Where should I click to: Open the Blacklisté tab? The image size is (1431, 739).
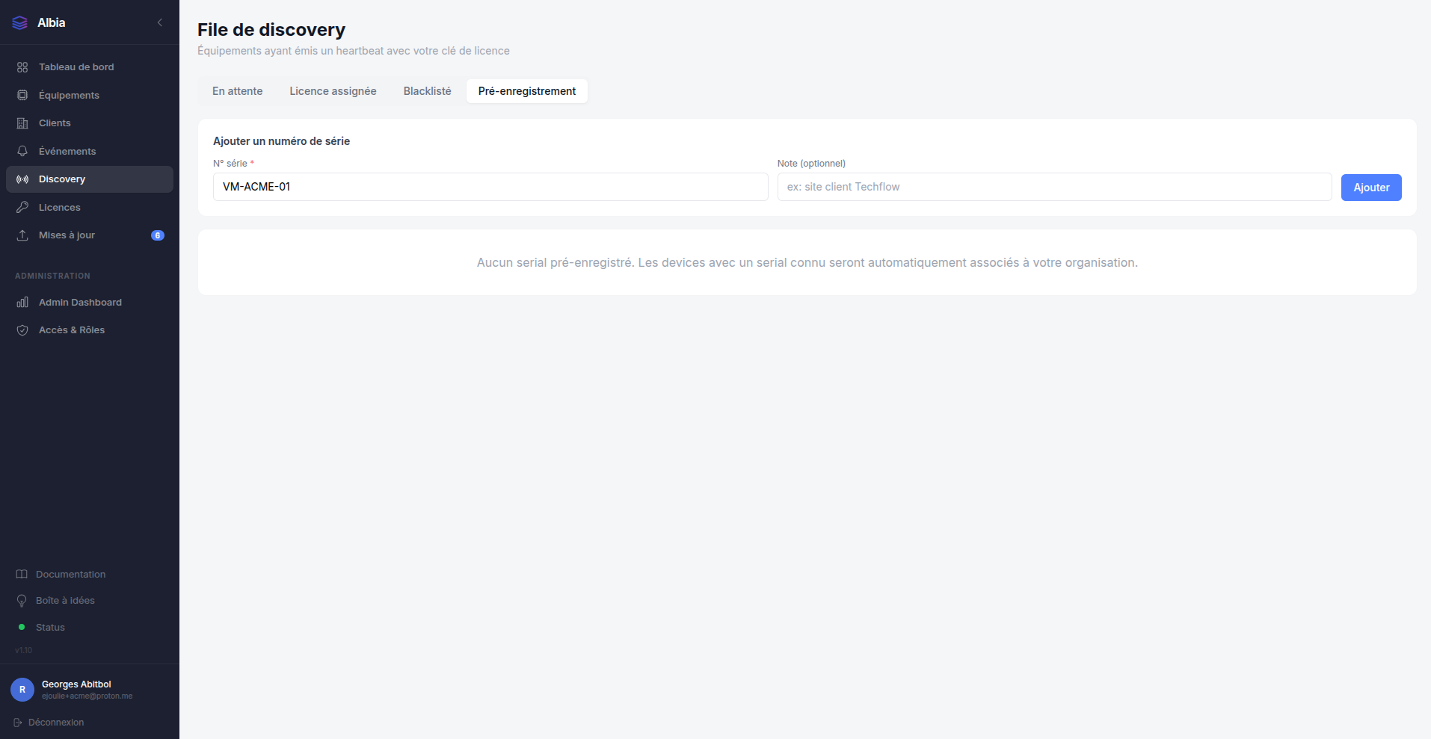428,91
